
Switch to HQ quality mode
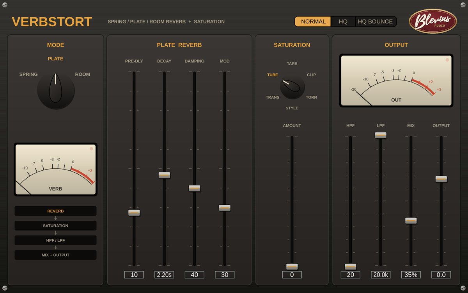(x=343, y=21)
